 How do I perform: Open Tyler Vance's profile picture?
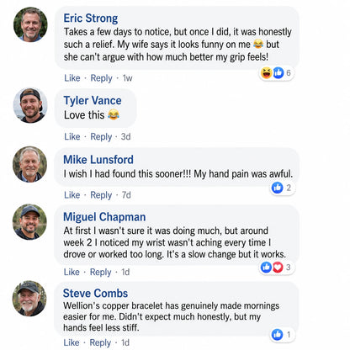point(30,105)
